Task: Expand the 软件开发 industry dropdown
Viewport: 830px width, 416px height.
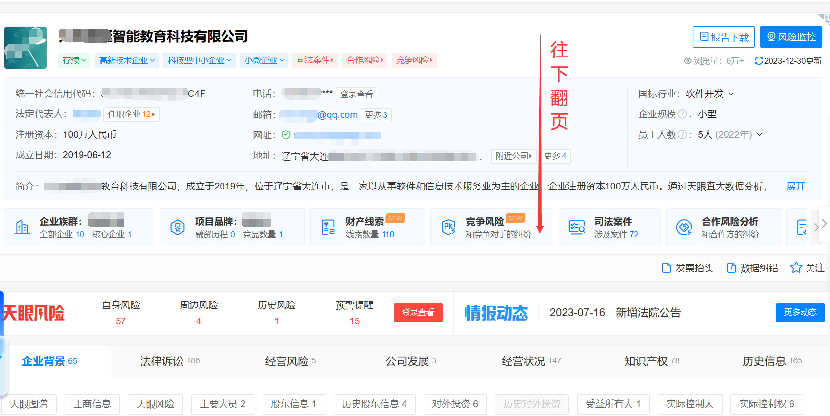Action: 709,94
